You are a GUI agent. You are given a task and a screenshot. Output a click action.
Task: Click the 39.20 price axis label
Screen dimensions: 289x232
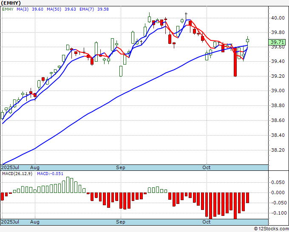(278, 76)
